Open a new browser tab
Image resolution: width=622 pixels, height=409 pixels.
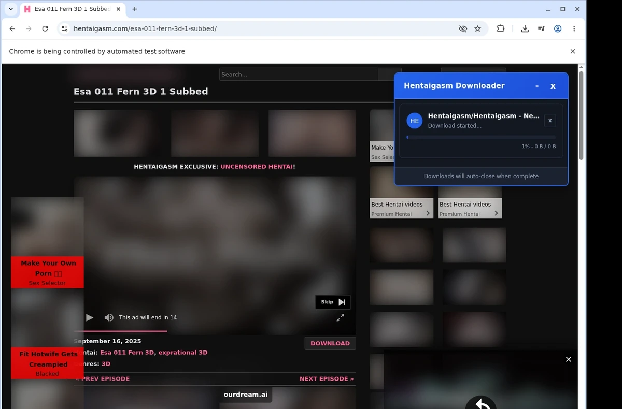pyautogui.click(x=135, y=9)
